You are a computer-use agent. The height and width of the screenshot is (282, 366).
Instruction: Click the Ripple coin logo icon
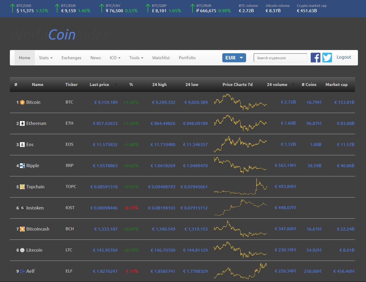pos(22,166)
